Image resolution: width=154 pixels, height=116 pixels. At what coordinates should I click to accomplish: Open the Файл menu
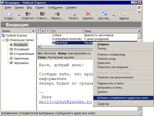tap(8, 7)
